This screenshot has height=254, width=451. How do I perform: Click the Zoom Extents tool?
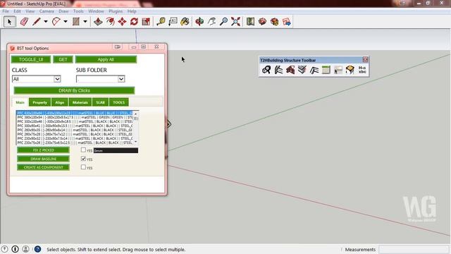tap(235, 22)
